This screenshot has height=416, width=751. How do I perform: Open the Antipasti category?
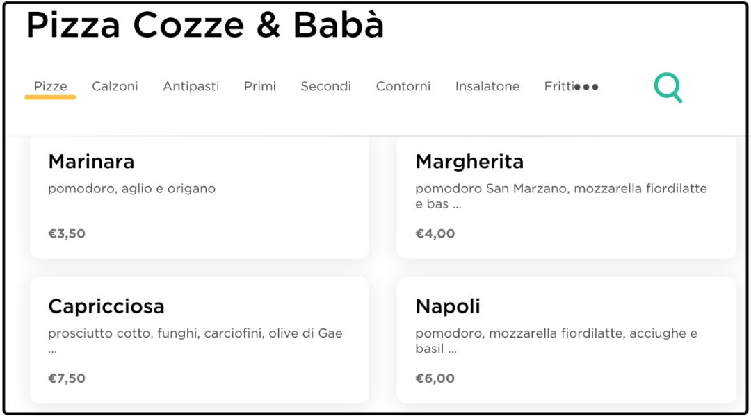pyautogui.click(x=191, y=86)
